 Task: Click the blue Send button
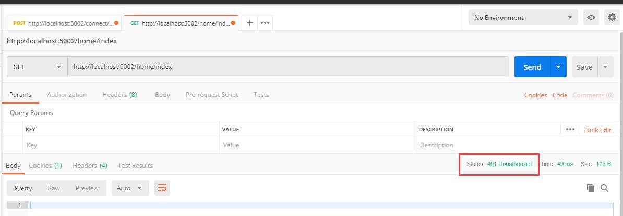pos(532,67)
